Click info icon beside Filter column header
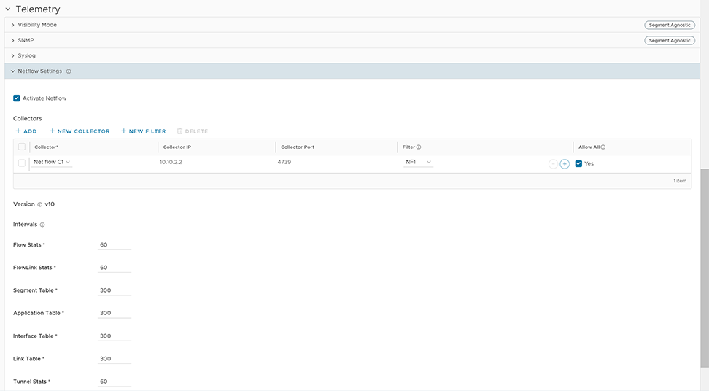Screen dimensions: 709x391 [419, 147]
